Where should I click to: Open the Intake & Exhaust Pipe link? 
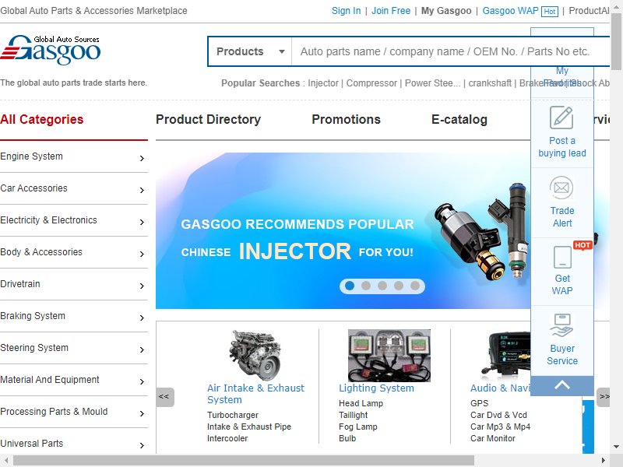click(248, 427)
